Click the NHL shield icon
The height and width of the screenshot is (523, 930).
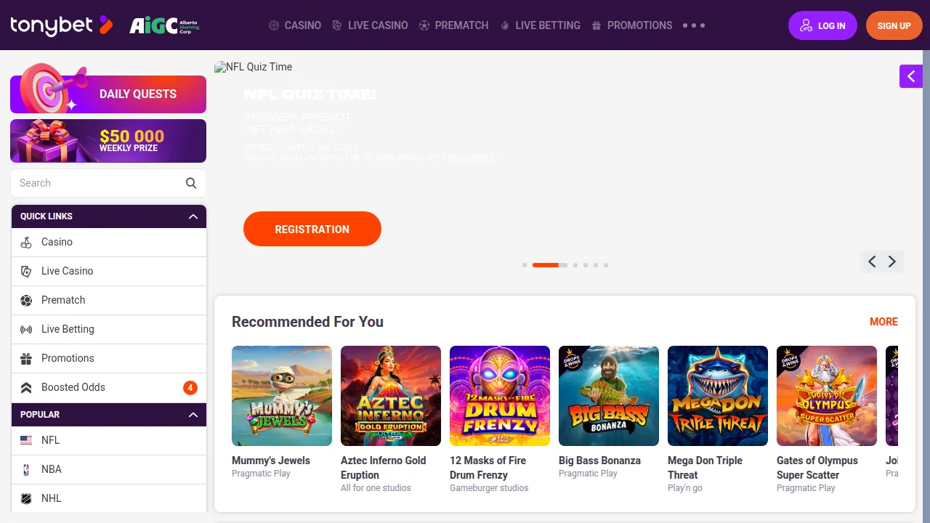click(26, 498)
